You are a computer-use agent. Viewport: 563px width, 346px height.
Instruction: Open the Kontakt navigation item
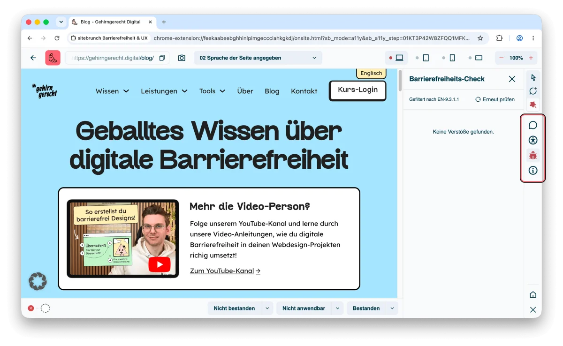304,91
